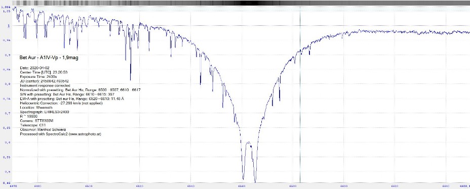This screenshot has height=189, width=470.
Task: Click the plot title 'Bet Aur - A1IV-Vp - 1,9mag'
Action: 49,58
